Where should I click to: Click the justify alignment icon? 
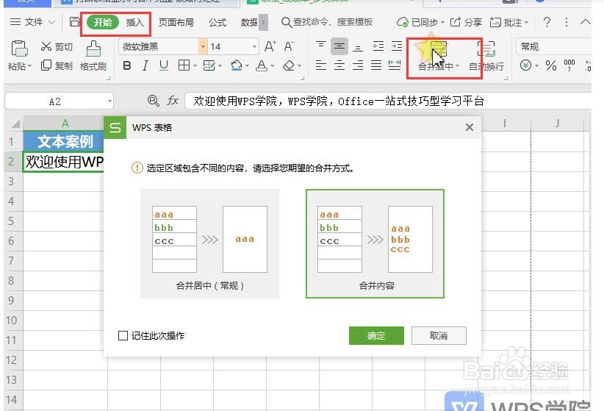point(376,65)
